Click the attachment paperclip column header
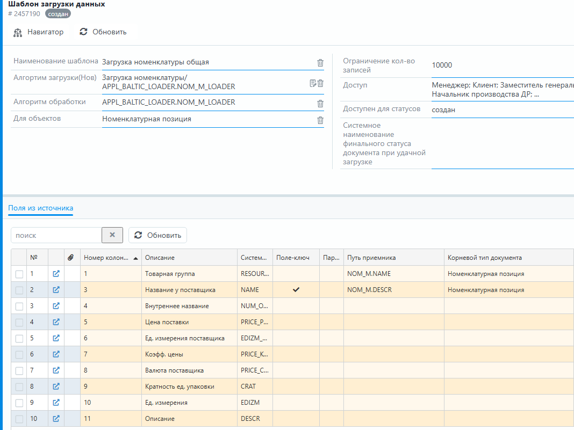This screenshot has height=430, width=574. [71, 258]
